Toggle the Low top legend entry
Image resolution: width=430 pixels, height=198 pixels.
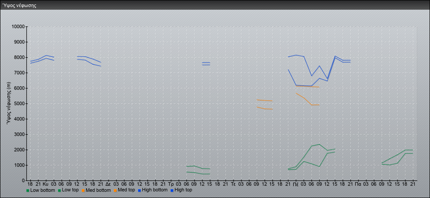coord(68,190)
